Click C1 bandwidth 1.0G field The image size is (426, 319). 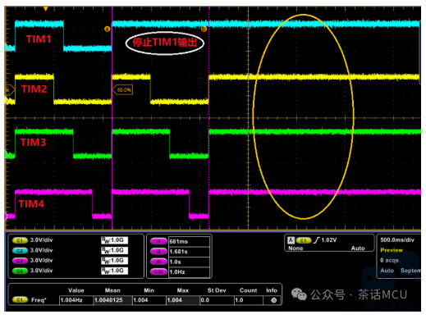[114, 240]
